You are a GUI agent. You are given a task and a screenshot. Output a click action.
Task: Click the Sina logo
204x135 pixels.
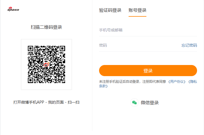(x=13, y=9)
